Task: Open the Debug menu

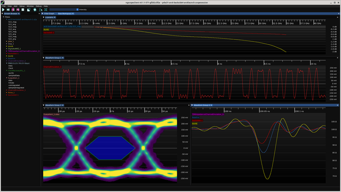Action: (38, 6)
